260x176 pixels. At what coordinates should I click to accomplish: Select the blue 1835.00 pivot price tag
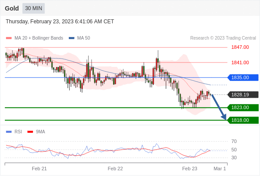tap(243, 77)
